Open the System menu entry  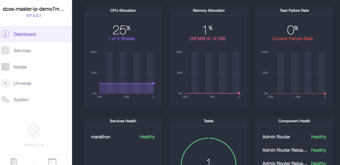click(21, 100)
